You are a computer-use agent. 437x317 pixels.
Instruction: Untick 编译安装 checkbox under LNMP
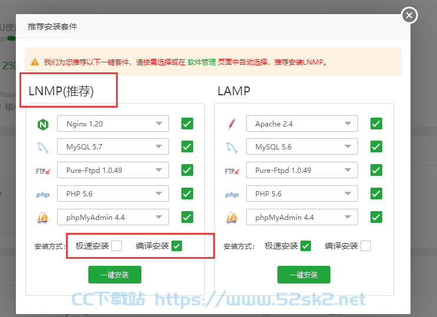pos(177,246)
